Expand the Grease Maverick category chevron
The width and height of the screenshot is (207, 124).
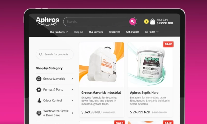tap(72, 79)
